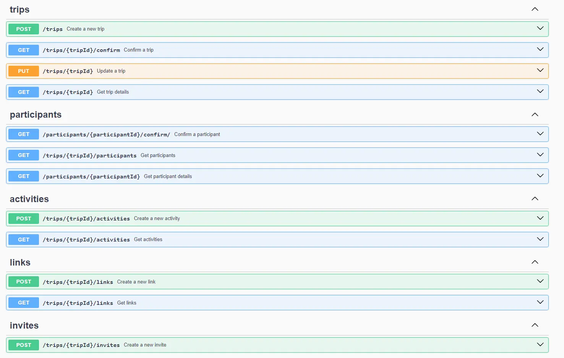The height and width of the screenshot is (358, 564).
Task: Expand the Create a new activity endpoint arrow
Action: coord(540,218)
